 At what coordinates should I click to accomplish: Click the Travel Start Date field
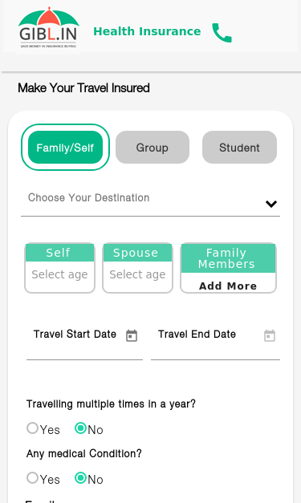(85, 343)
